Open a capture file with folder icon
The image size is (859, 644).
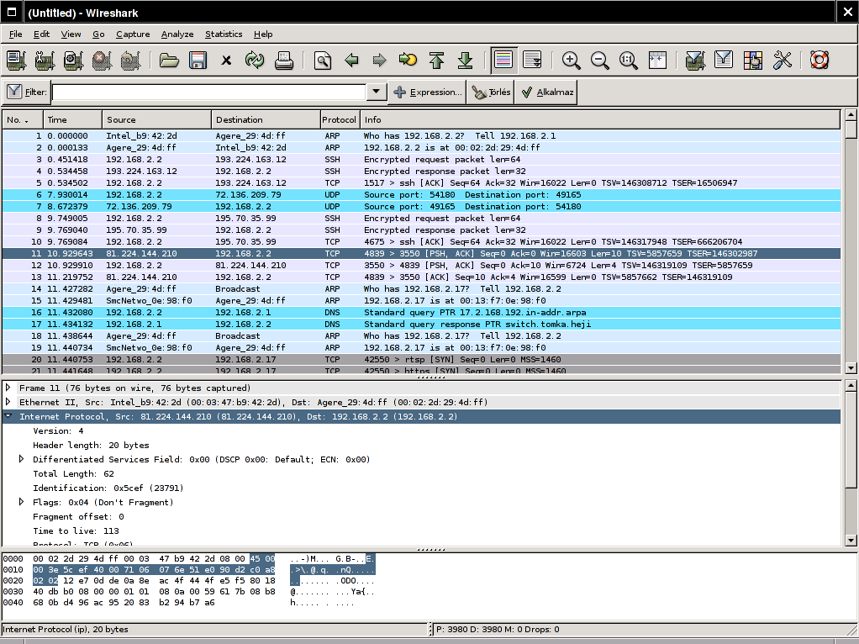(170, 61)
